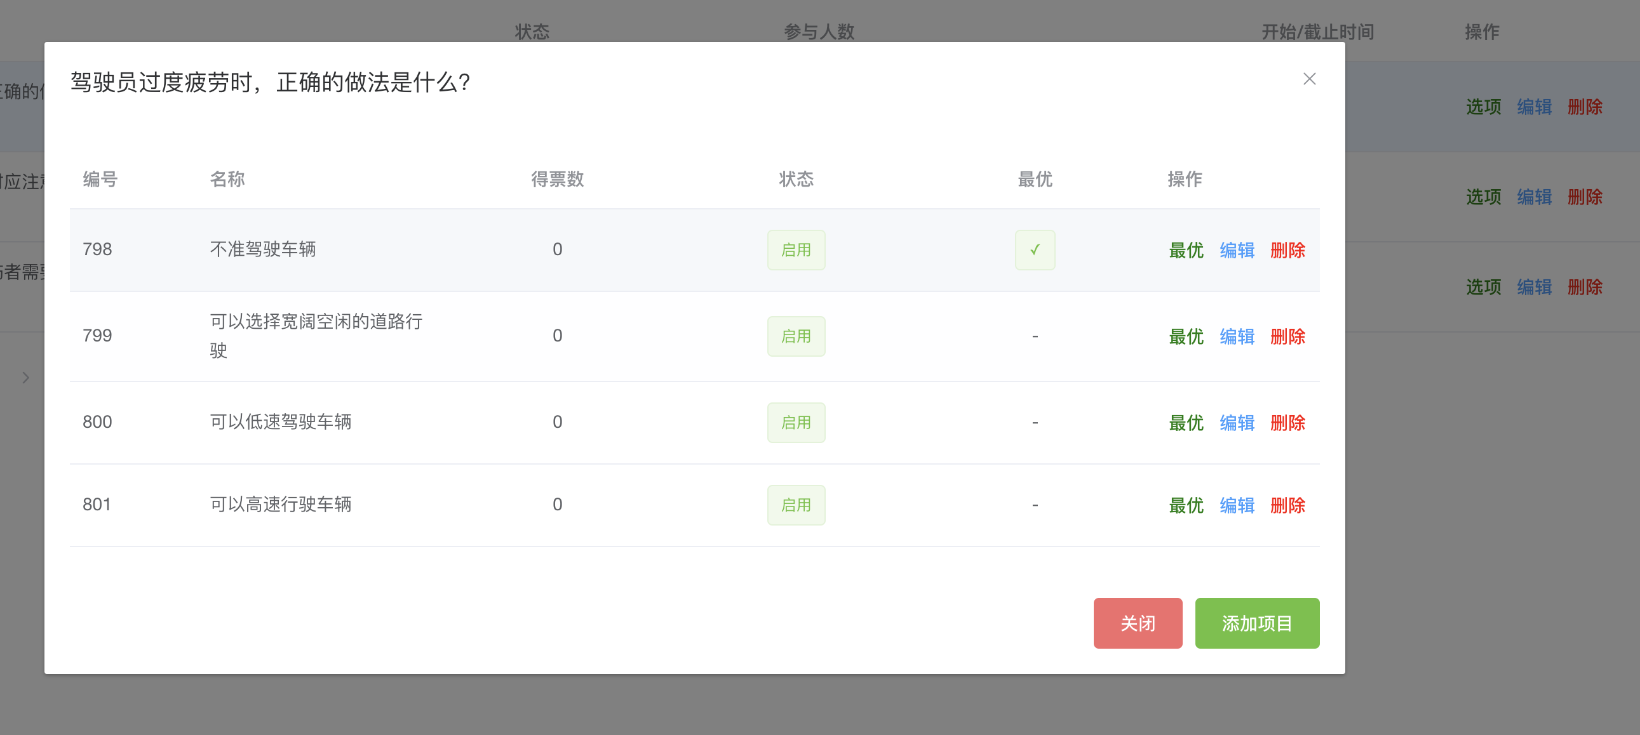Click the green checkmark for option 798
Image resolution: width=1640 pixels, height=735 pixels.
[x=1035, y=250]
